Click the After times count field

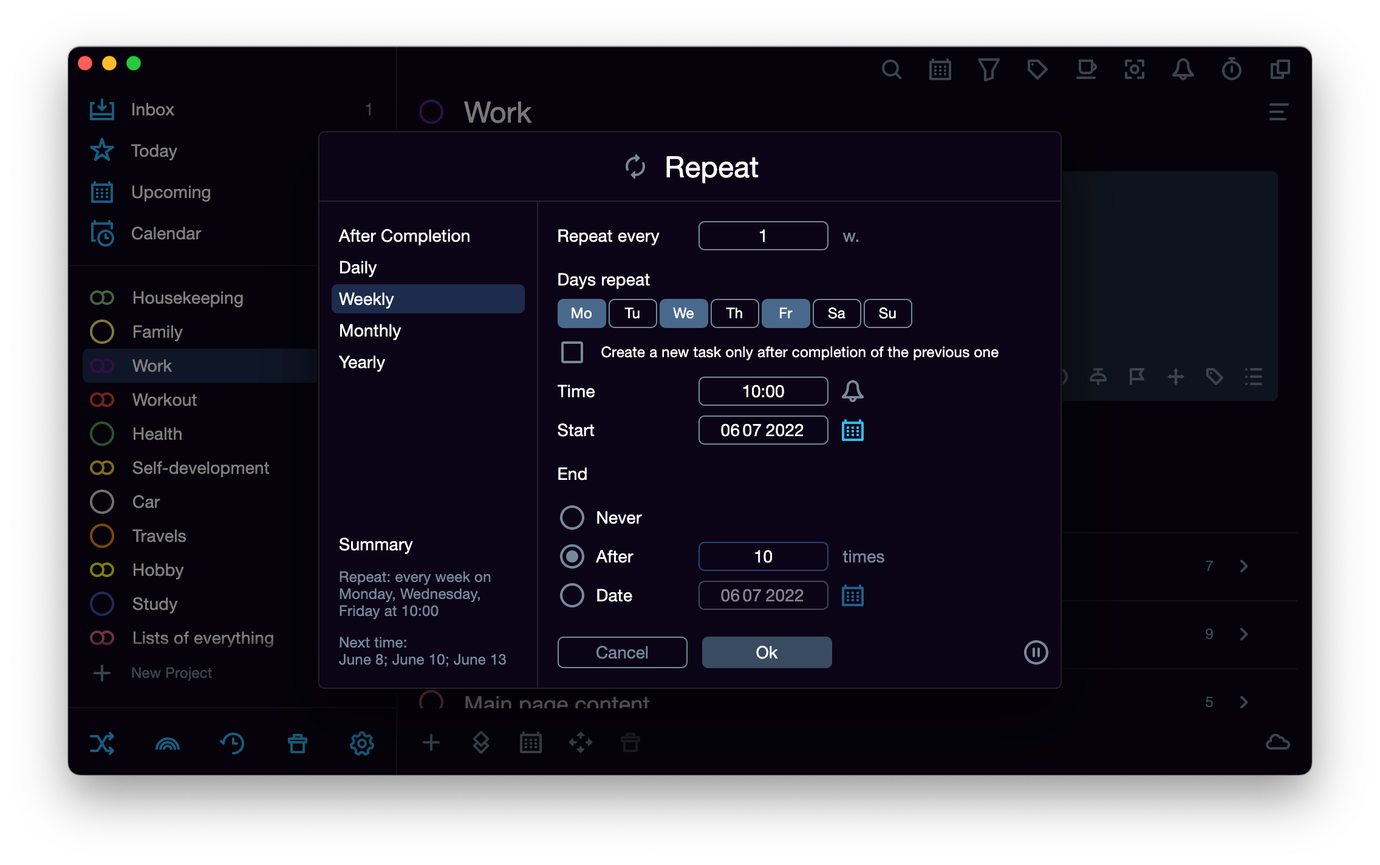point(763,556)
